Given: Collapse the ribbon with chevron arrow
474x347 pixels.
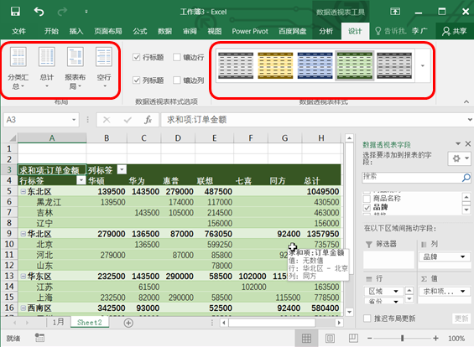Looking at the screenshot, I should click(x=466, y=102).
